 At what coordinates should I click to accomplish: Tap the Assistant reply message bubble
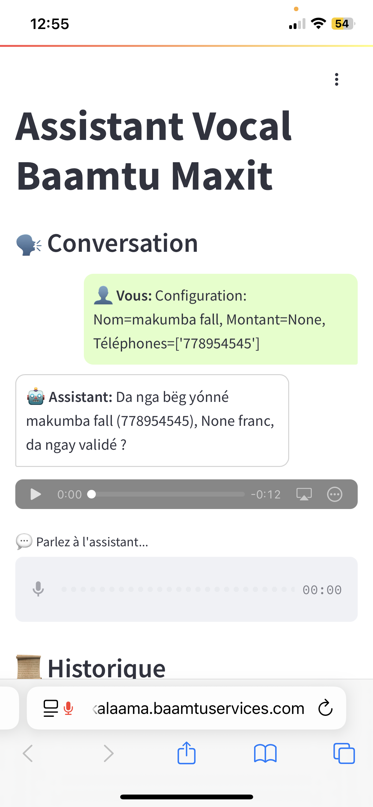pos(152,420)
